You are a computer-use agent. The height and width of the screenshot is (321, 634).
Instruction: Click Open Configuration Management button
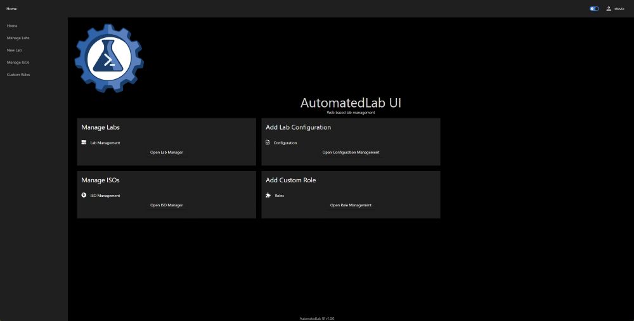point(351,152)
